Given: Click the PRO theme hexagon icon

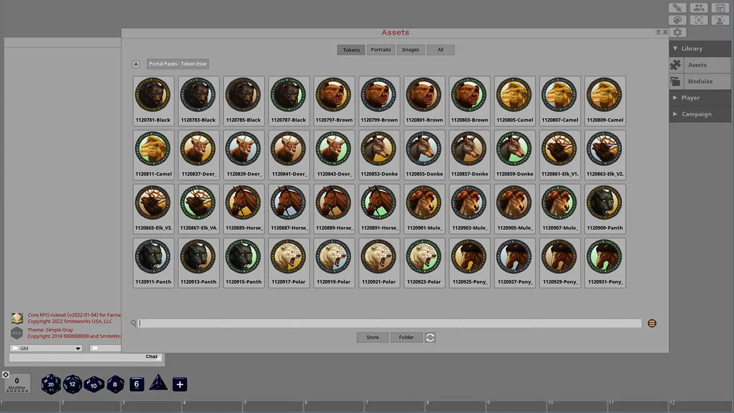Looking at the screenshot, I should 17,333.
